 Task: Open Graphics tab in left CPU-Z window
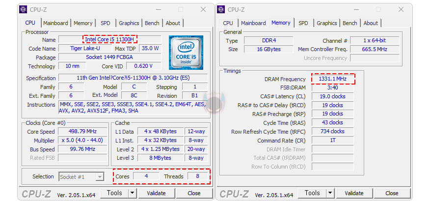pyautogui.click(x=129, y=23)
